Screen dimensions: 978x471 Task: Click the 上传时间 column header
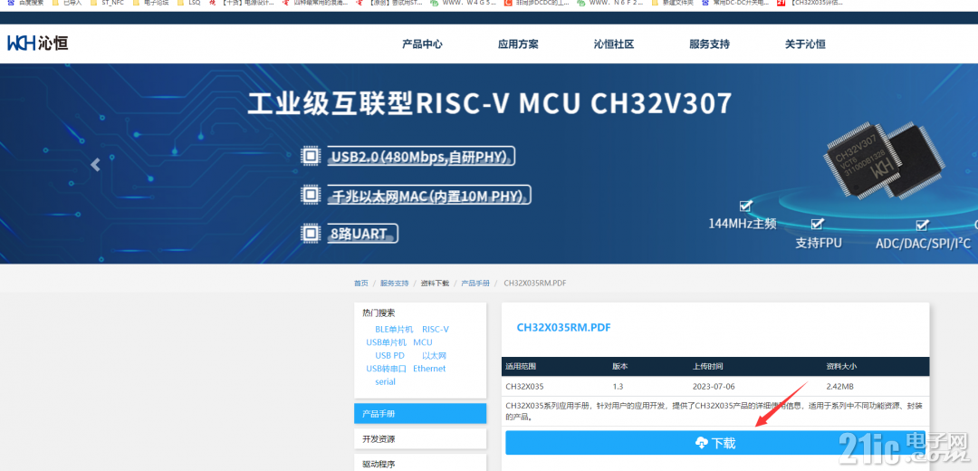(707, 366)
